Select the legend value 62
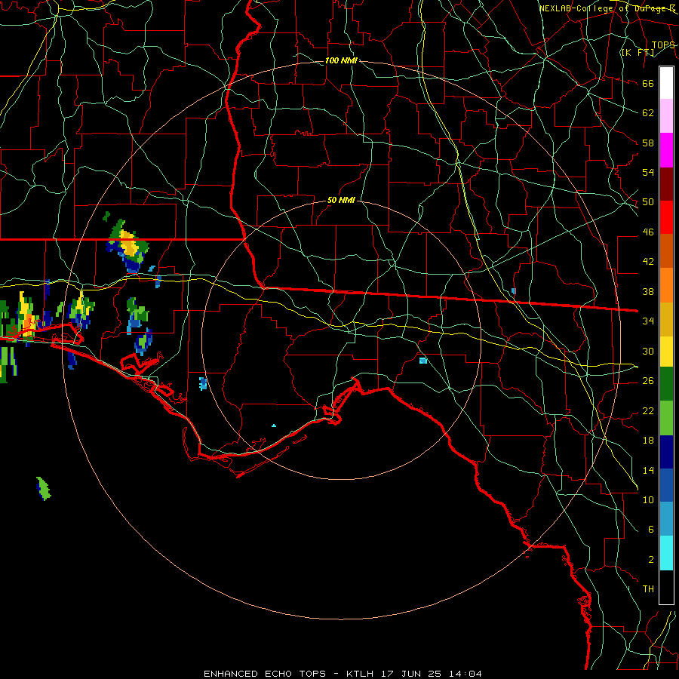Screen dimensions: 679x679 click(x=648, y=113)
